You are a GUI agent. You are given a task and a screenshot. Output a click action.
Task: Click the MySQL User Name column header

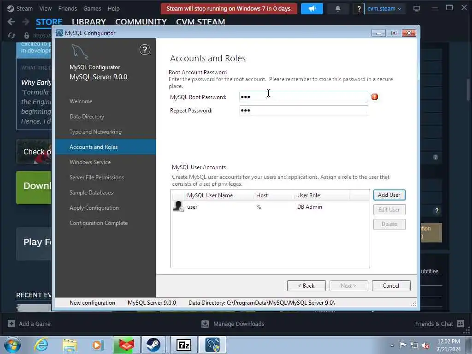click(210, 195)
